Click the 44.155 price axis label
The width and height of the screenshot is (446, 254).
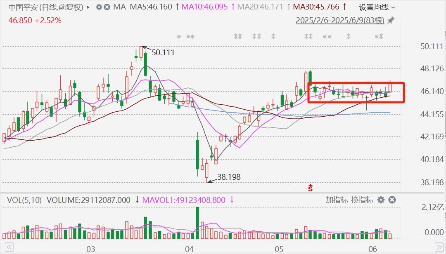pos(432,114)
